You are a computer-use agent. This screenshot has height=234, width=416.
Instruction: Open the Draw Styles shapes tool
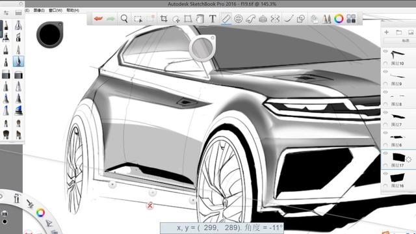(301, 19)
